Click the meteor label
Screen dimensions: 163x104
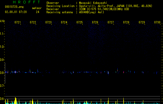37,8
